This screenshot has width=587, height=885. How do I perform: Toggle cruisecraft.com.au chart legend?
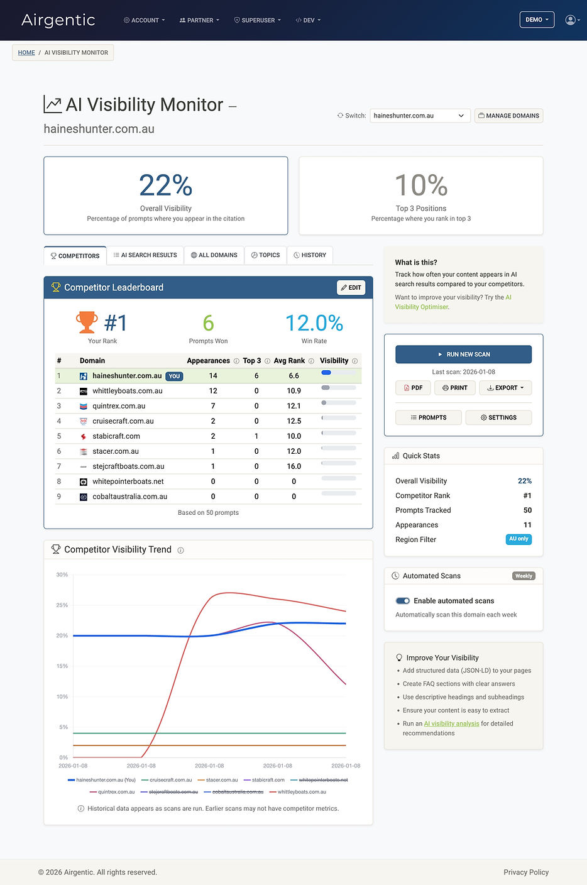coord(167,780)
